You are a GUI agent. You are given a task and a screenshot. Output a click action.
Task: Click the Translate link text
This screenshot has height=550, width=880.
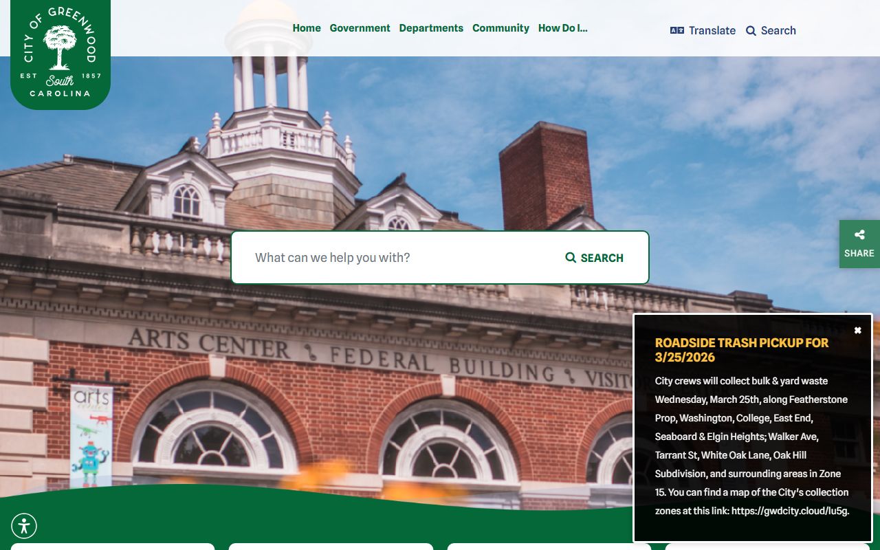(x=712, y=30)
